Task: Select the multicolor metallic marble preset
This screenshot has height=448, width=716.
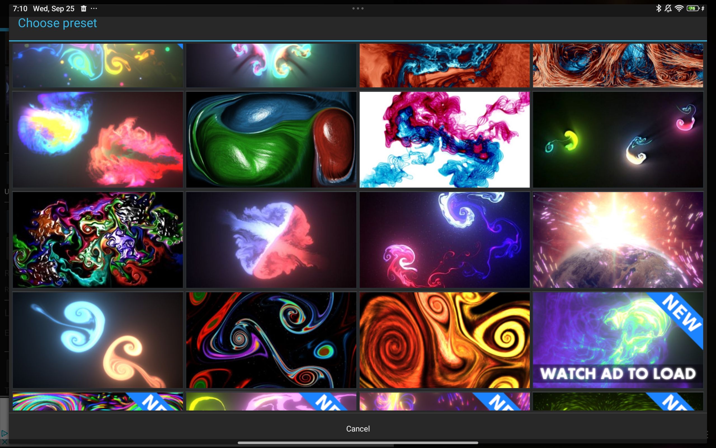Action: coord(98,240)
